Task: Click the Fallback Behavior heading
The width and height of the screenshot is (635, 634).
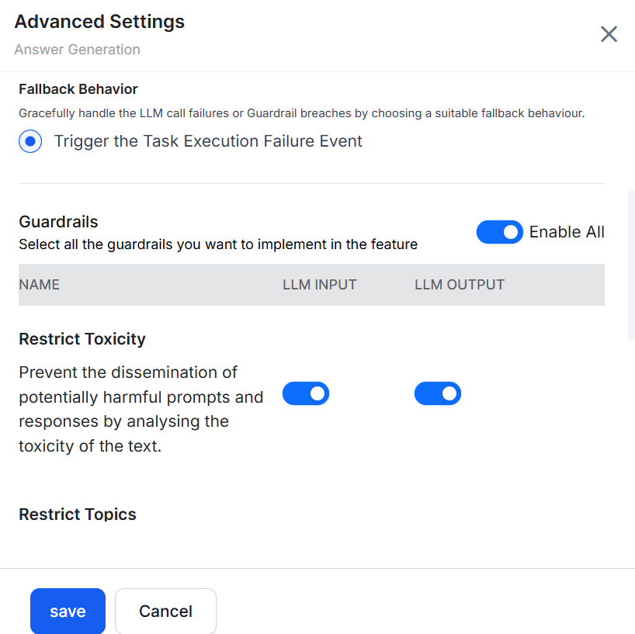Action: tap(78, 89)
